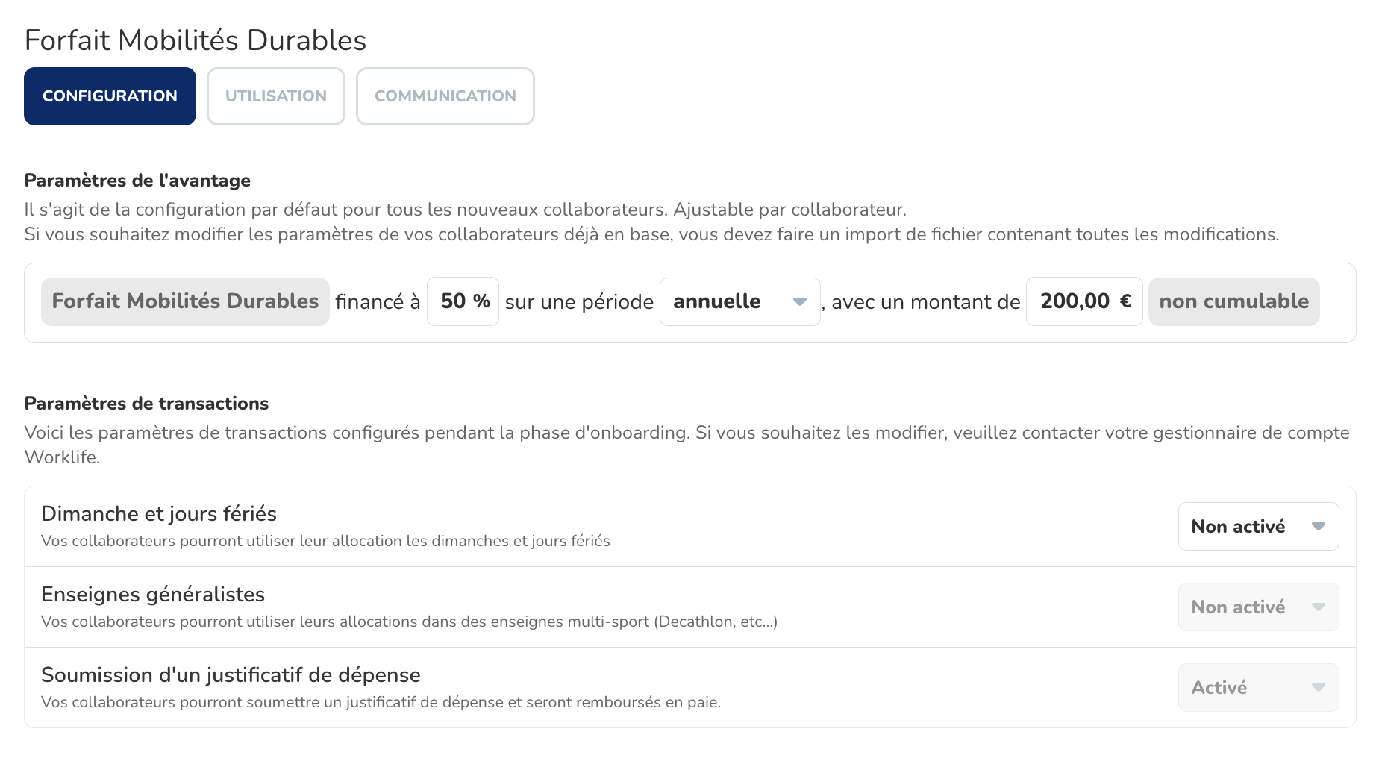Click the 50 % financing percentage field
The height and width of the screenshot is (770, 1379).
pyautogui.click(x=463, y=301)
